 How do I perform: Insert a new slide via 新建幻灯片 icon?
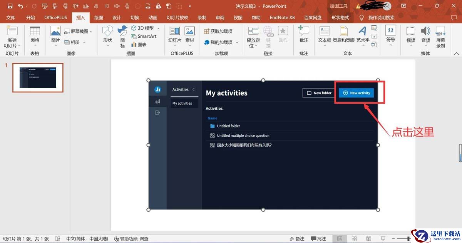pyautogui.click(x=12, y=32)
